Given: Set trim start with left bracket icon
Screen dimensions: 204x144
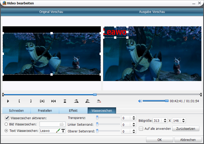Looking at the screenshot, I should tap(19, 101).
